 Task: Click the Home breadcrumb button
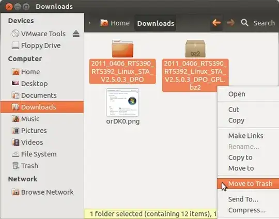115,23
